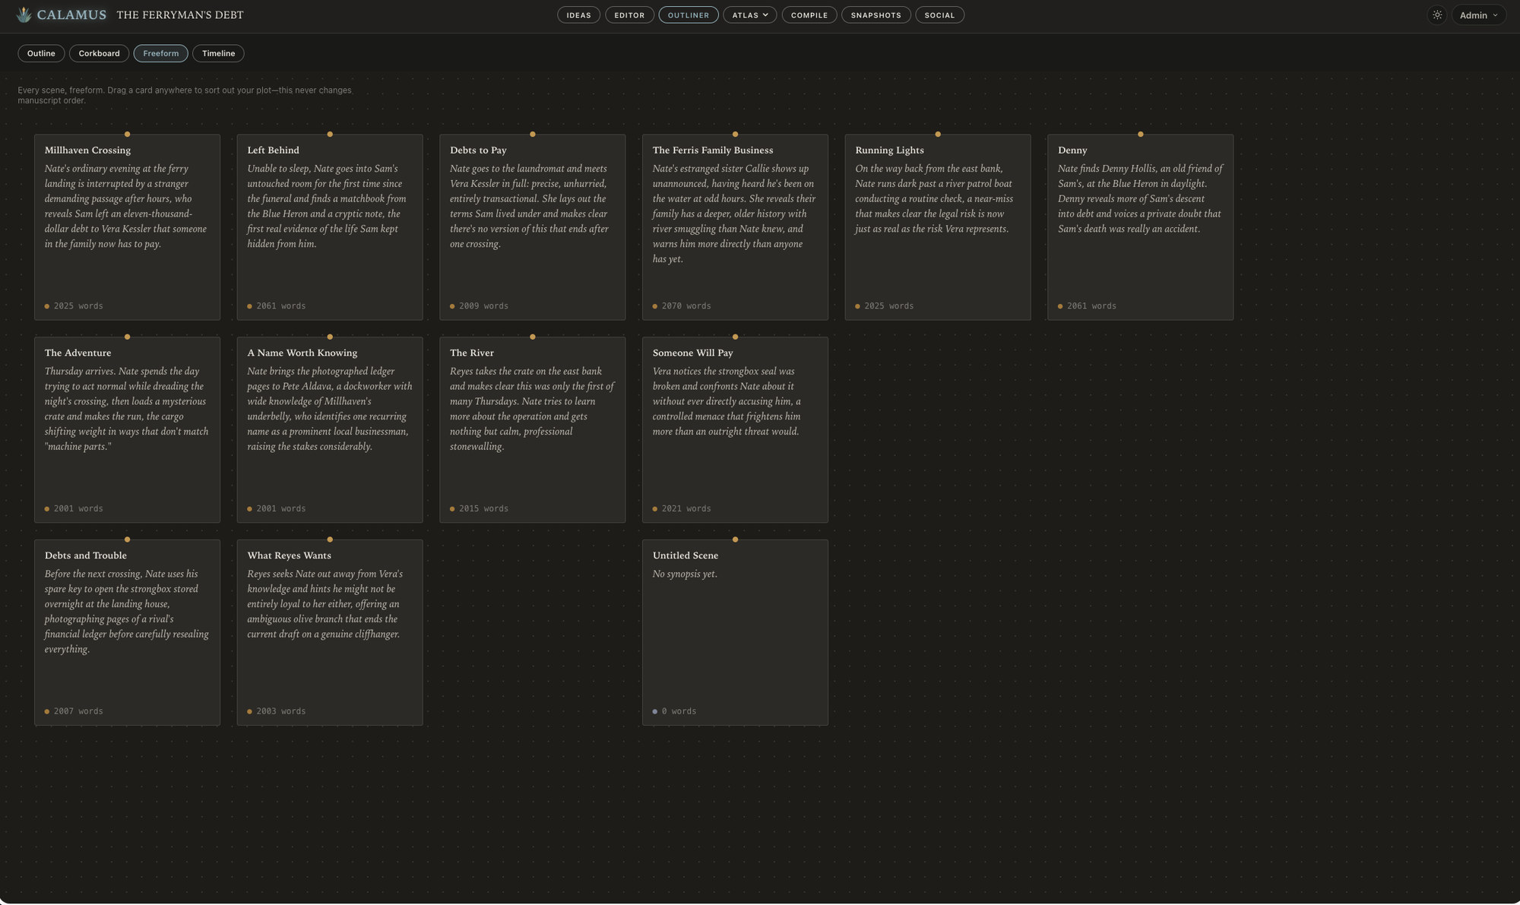Screen dimensions: 1520x905
Task: Select The Ferris Family Business card
Action: click(x=735, y=227)
